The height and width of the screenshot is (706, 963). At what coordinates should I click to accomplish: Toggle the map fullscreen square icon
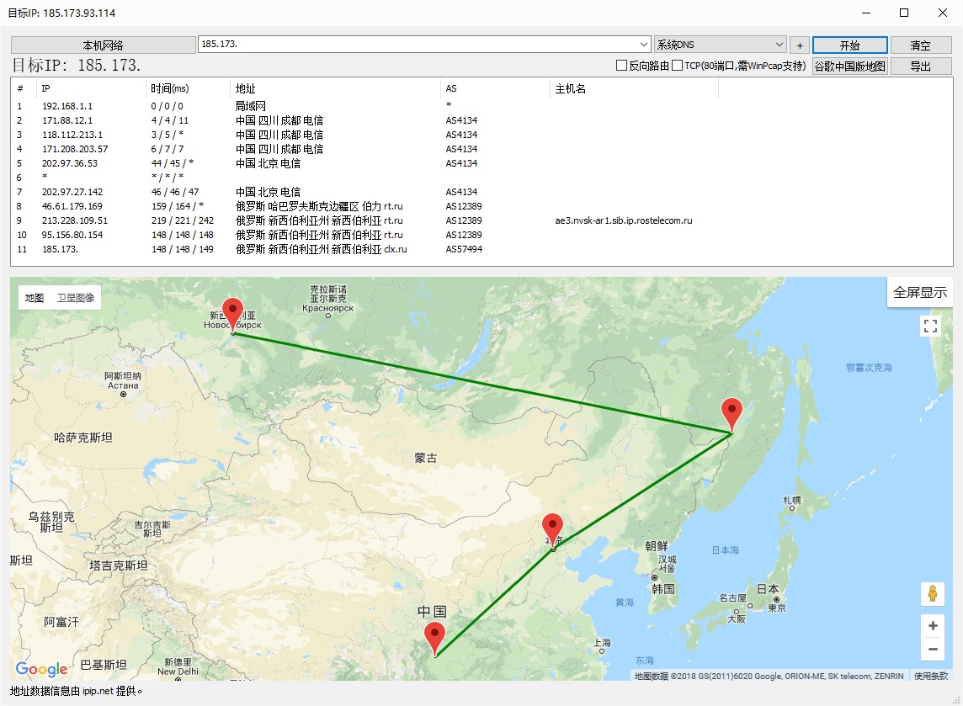[x=930, y=326]
